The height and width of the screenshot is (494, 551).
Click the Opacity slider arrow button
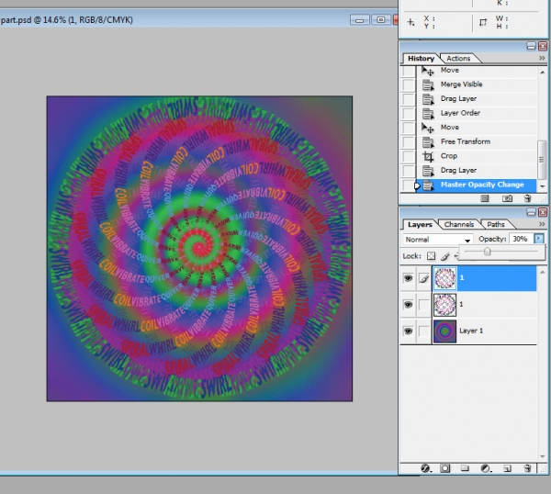click(x=539, y=239)
